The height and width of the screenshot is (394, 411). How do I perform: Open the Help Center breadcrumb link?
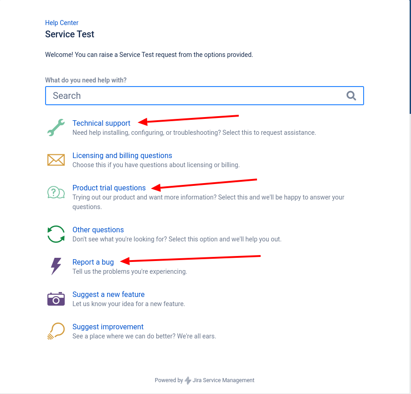(62, 23)
